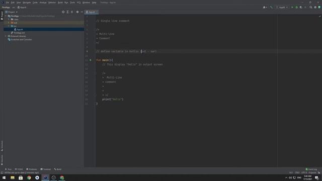Open the Tools menu
This screenshot has width=322, height=181.
72,3
